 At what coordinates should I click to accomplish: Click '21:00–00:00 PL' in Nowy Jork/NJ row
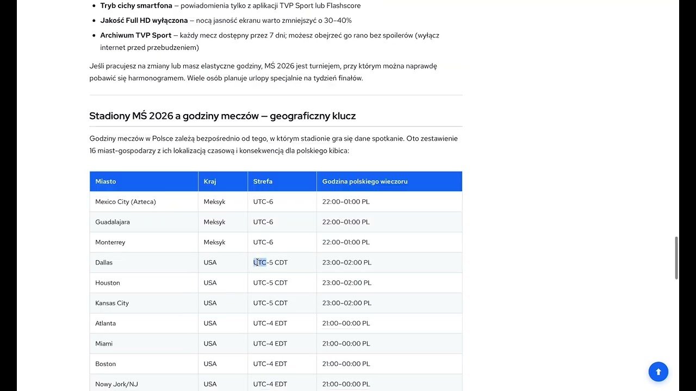(x=346, y=384)
